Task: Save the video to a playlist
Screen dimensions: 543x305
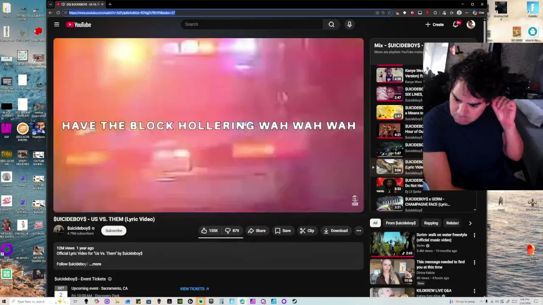Action: 283,231
